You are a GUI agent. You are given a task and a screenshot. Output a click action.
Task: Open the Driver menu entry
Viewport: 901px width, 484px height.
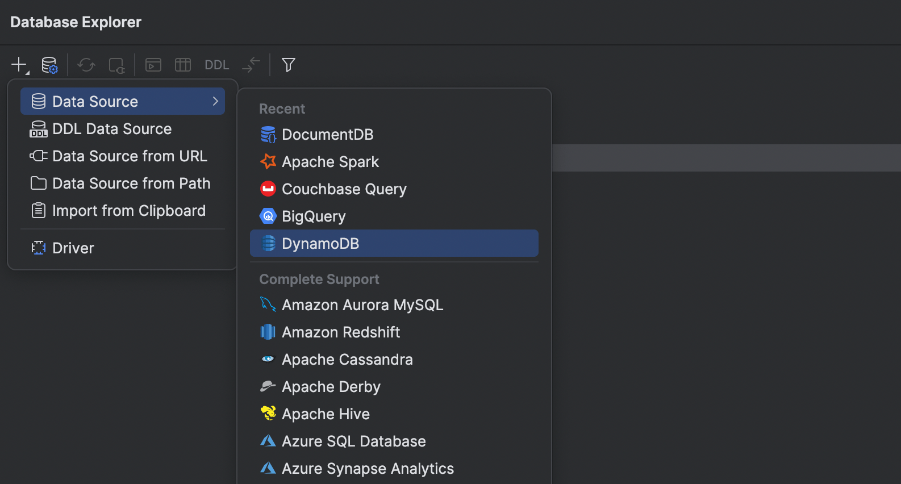[x=73, y=248]
